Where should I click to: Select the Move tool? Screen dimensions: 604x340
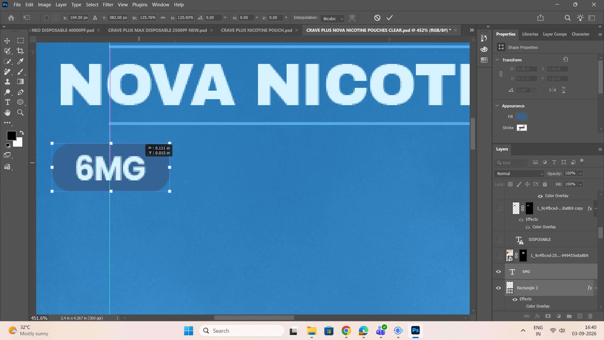pyautogui.click(x=7, y=41)
